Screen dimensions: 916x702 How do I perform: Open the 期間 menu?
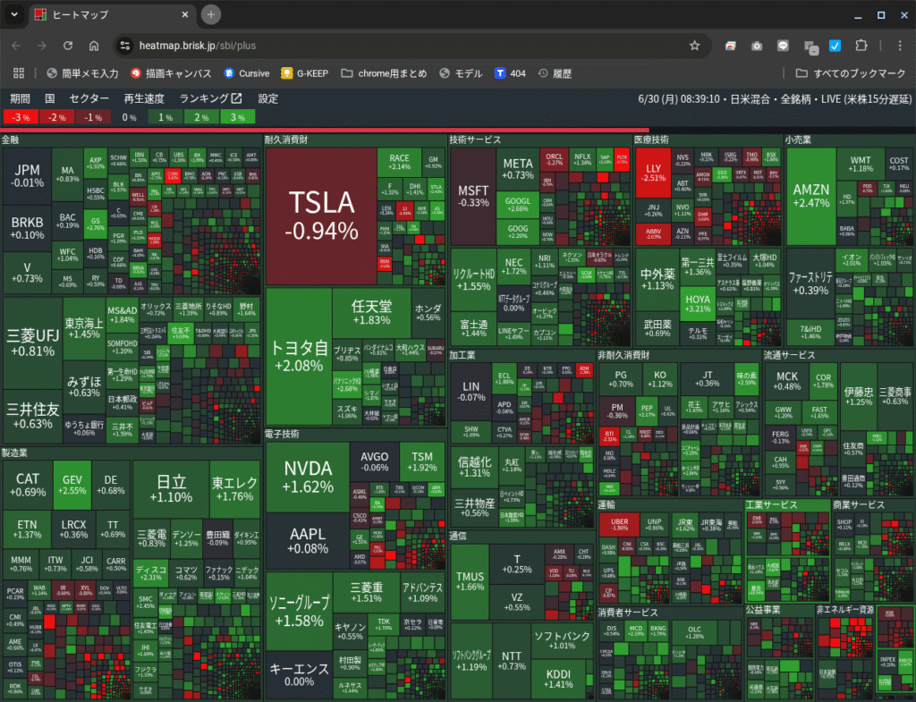[x=20, y=98]
